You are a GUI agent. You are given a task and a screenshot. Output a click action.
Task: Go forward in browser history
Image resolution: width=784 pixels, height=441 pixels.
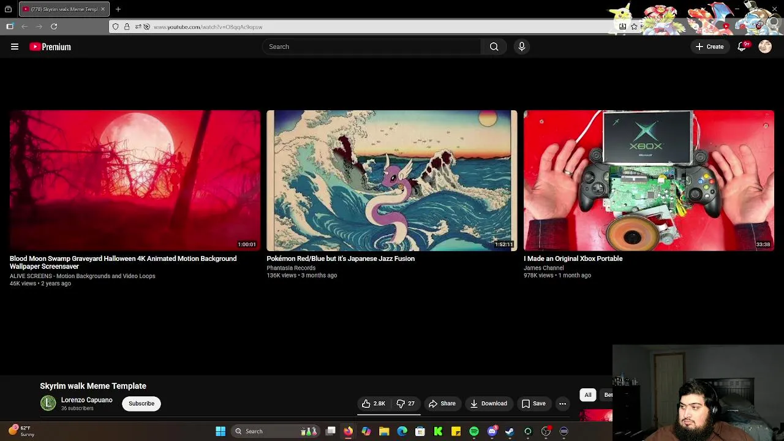point(39,26)
